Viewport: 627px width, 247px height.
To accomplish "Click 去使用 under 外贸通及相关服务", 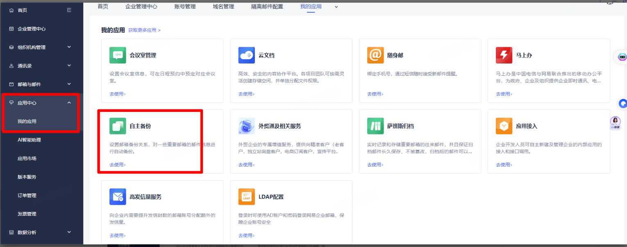I will 246,165.
